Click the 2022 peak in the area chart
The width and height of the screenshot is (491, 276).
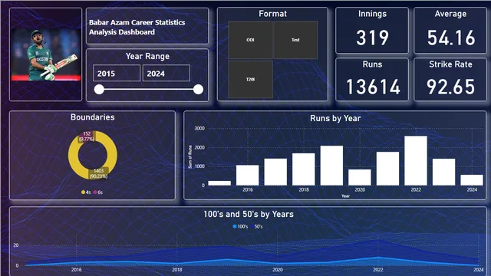click(378, 240)
